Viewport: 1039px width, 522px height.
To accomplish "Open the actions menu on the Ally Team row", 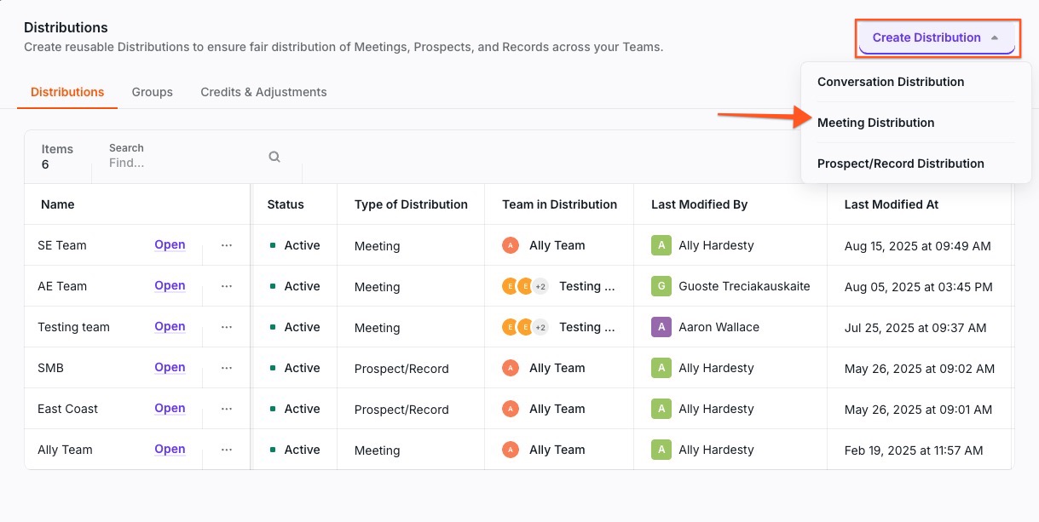I will point(226,449).
